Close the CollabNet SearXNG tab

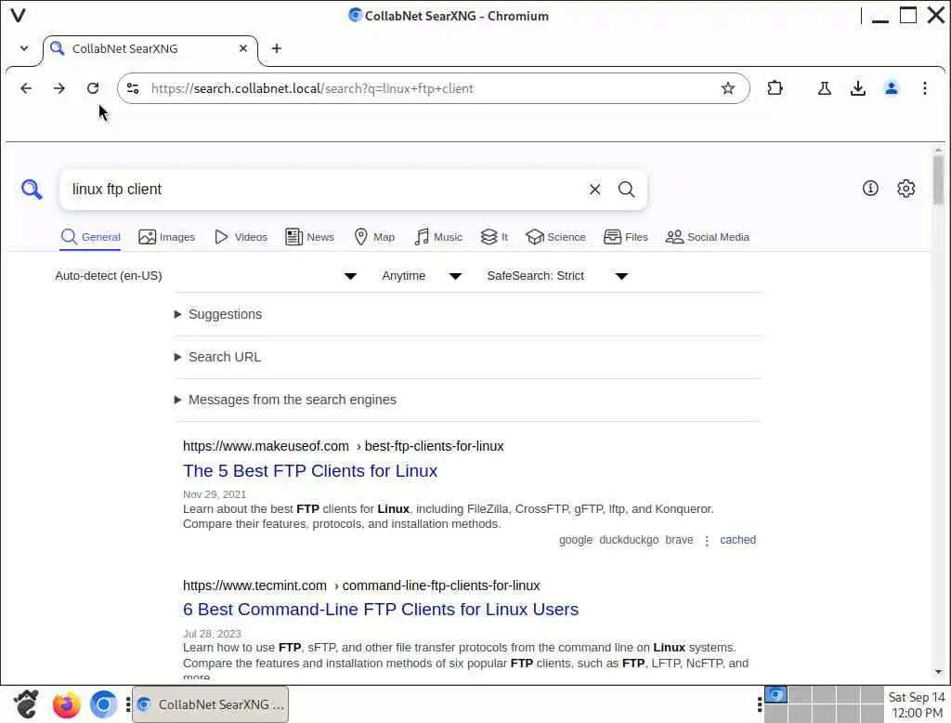[243, 48]
